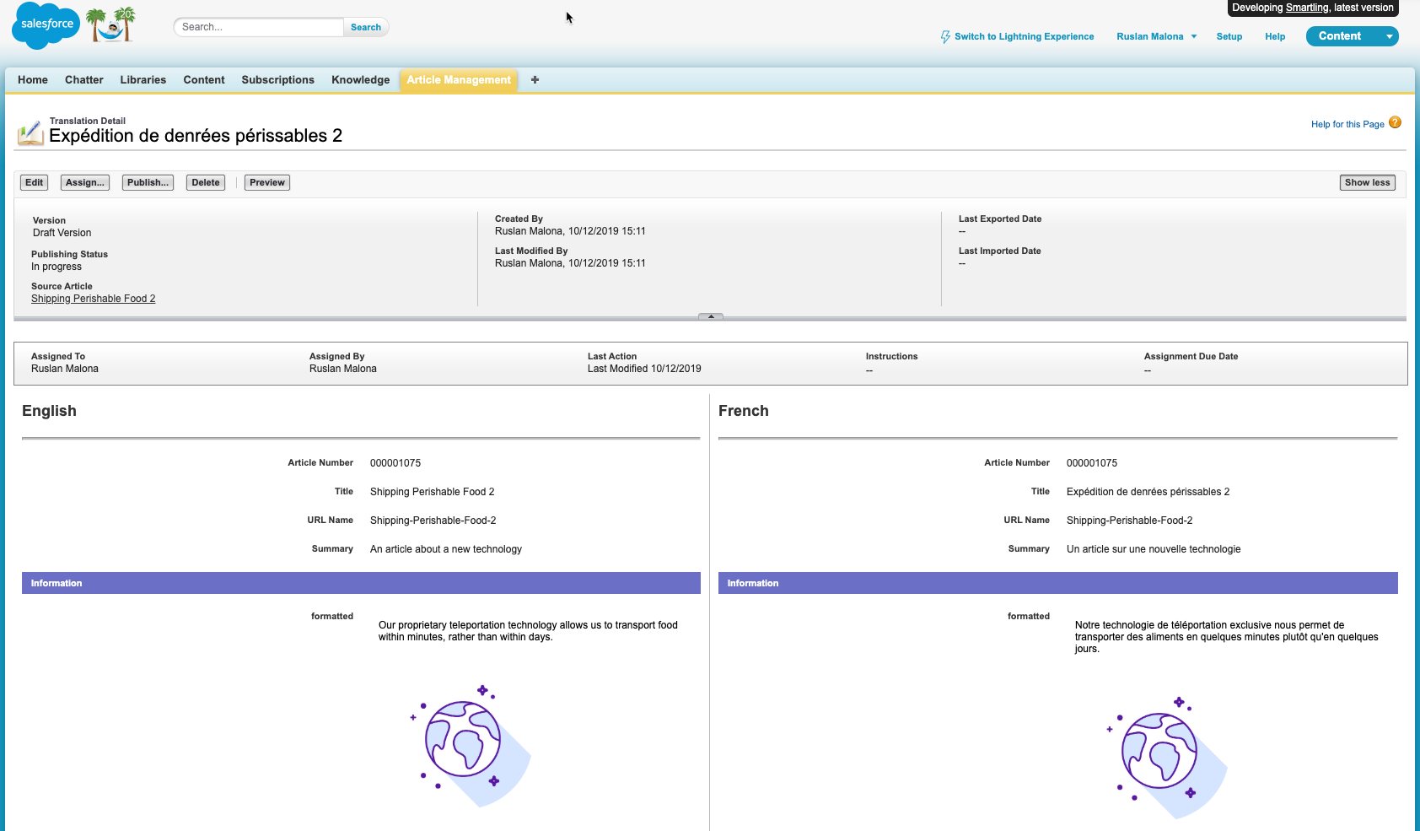Click the Preview button

pyautogui.click(x=266, y=183)
